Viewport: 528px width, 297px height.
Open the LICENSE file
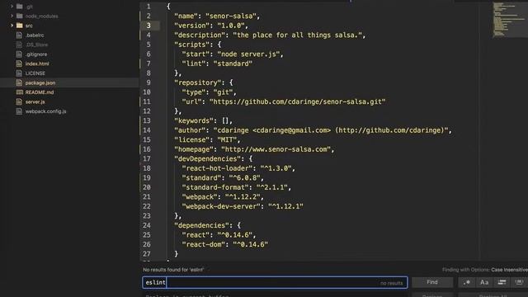pos(35,73)
